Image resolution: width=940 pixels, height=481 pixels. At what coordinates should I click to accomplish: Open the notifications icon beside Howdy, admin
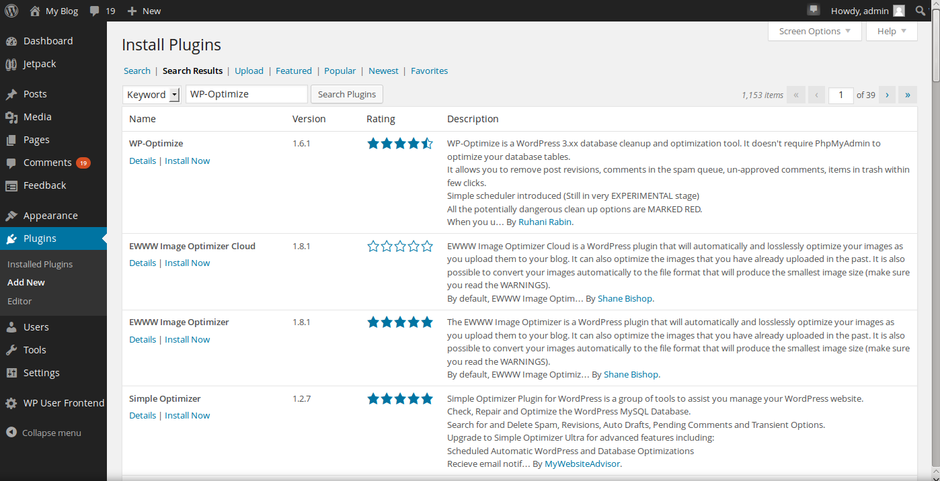814,10
